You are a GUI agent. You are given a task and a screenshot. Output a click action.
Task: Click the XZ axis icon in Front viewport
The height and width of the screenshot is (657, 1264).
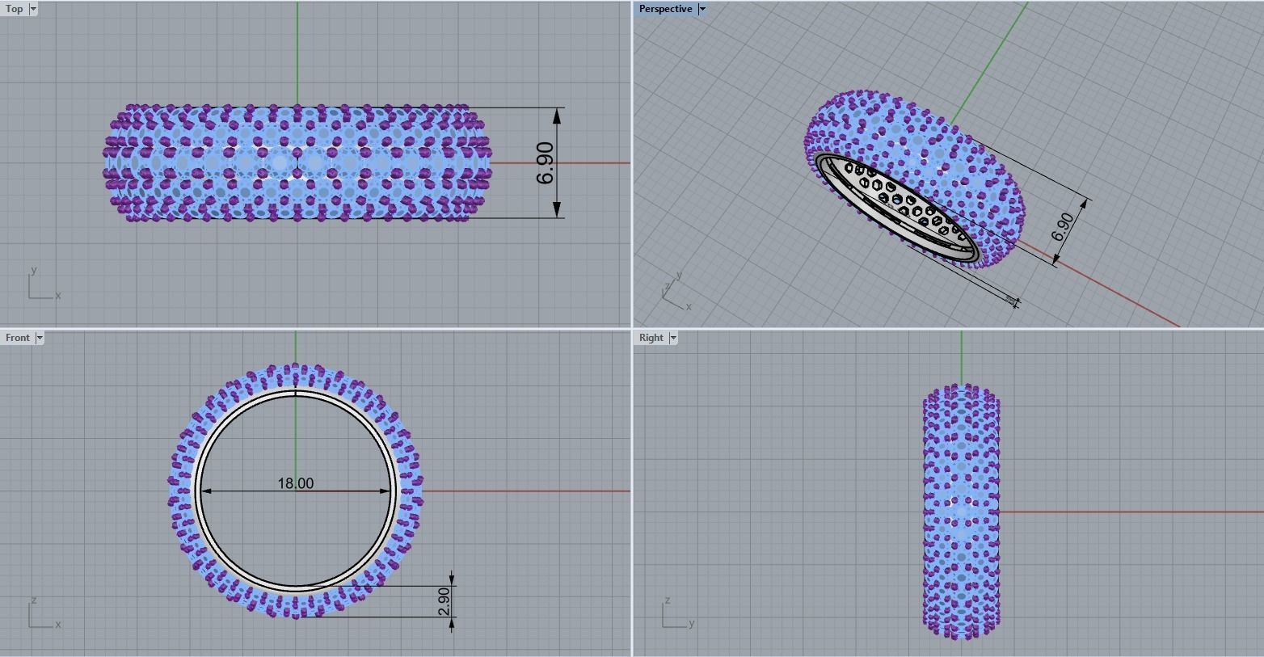[x=44, y=613]
